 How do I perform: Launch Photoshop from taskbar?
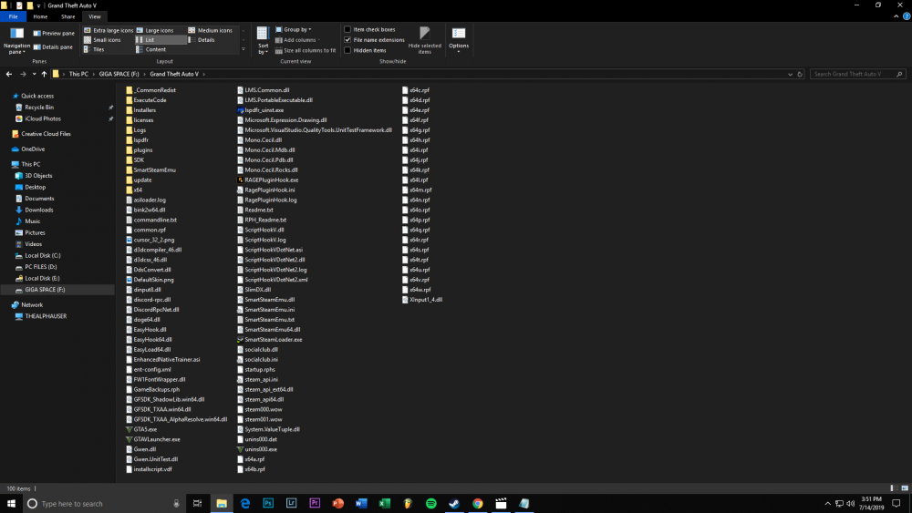click(x=268, y=504)
